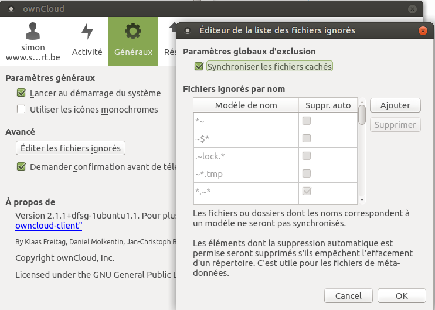435x310 pixels.
Task: Close the ignored files editor dialog
Action: pyautogui.click(x=423, y=30)
